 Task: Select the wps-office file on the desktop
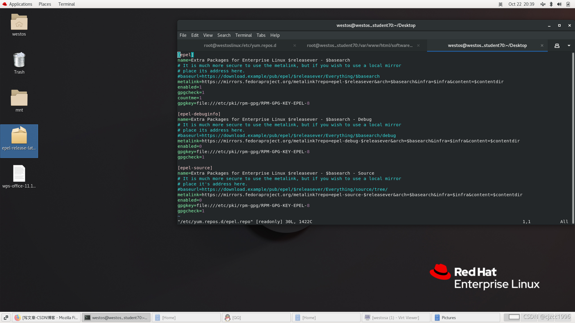pyautogui.click(x=19, y=176)
